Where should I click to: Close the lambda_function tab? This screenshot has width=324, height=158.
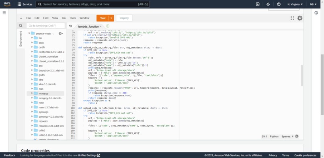(100, 26)
